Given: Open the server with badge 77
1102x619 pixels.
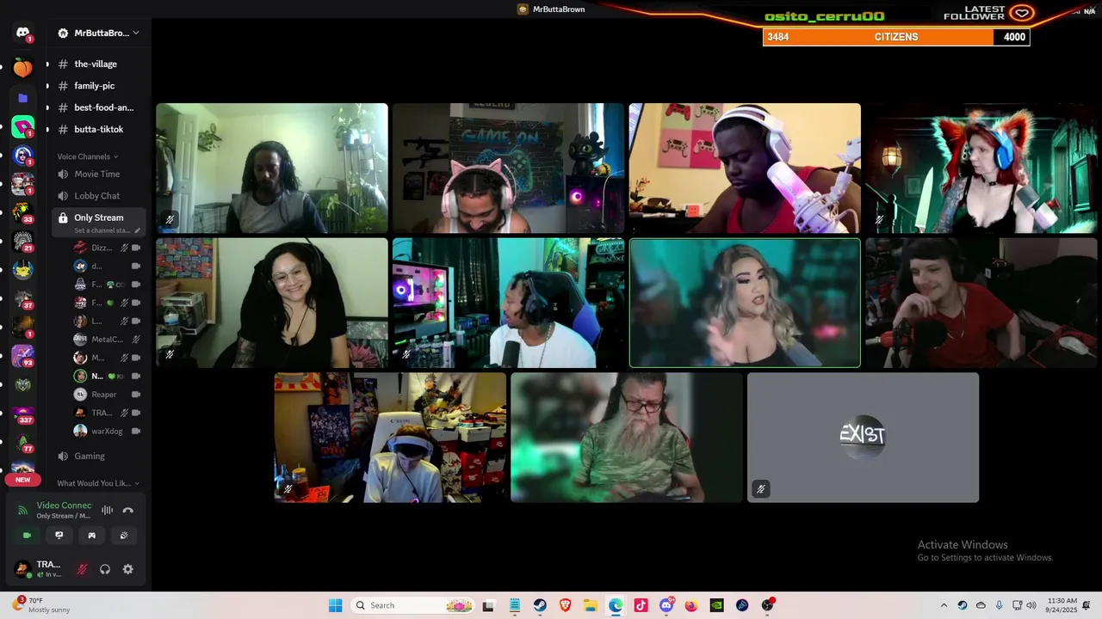Looking at the screenshot, I should pos(23,442).
